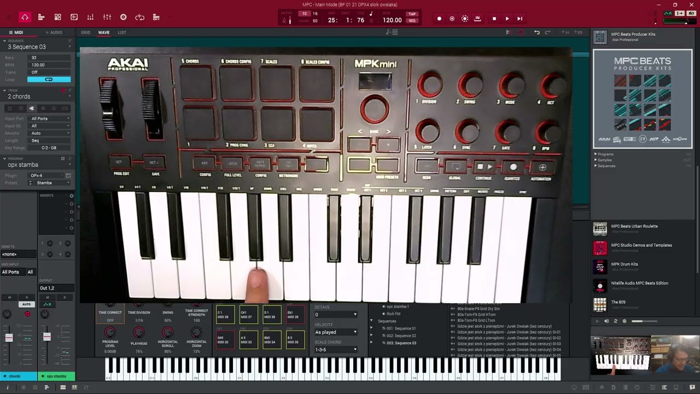700x394 pixels.
Task: Open the next sequence mode icon
Action: [x=156, y=18]
